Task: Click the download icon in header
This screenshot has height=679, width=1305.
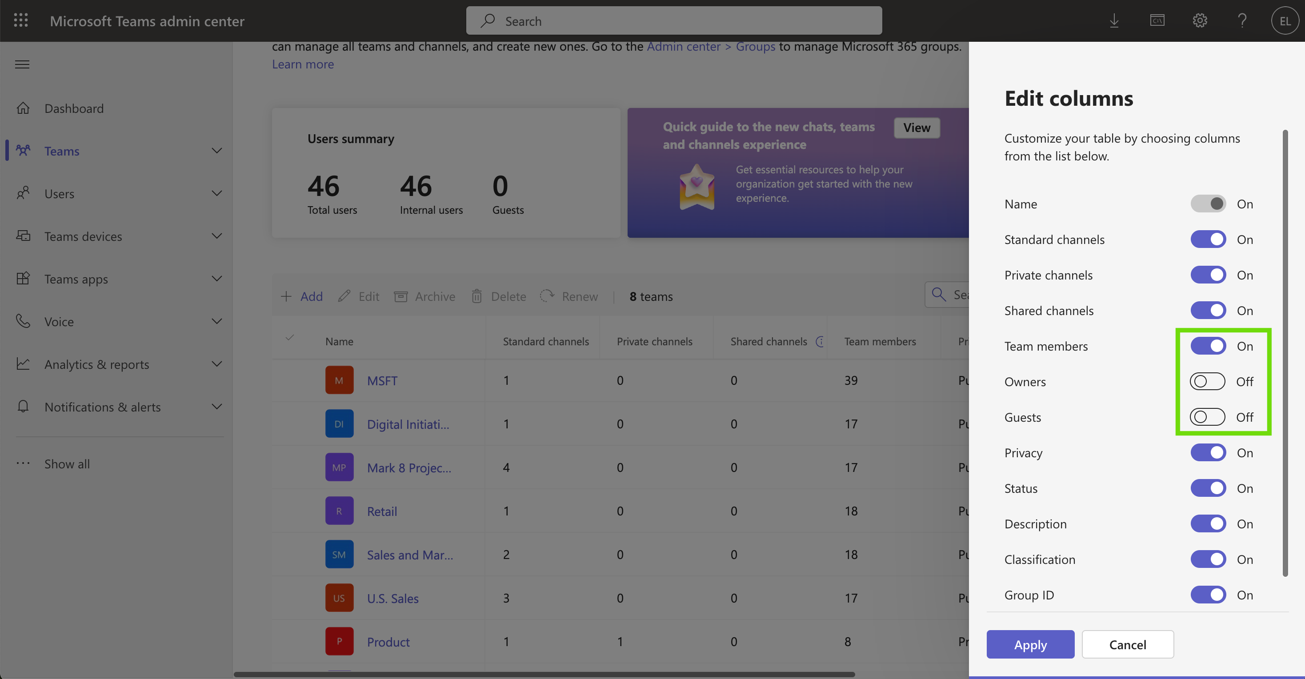Action: click(1114, 21)
